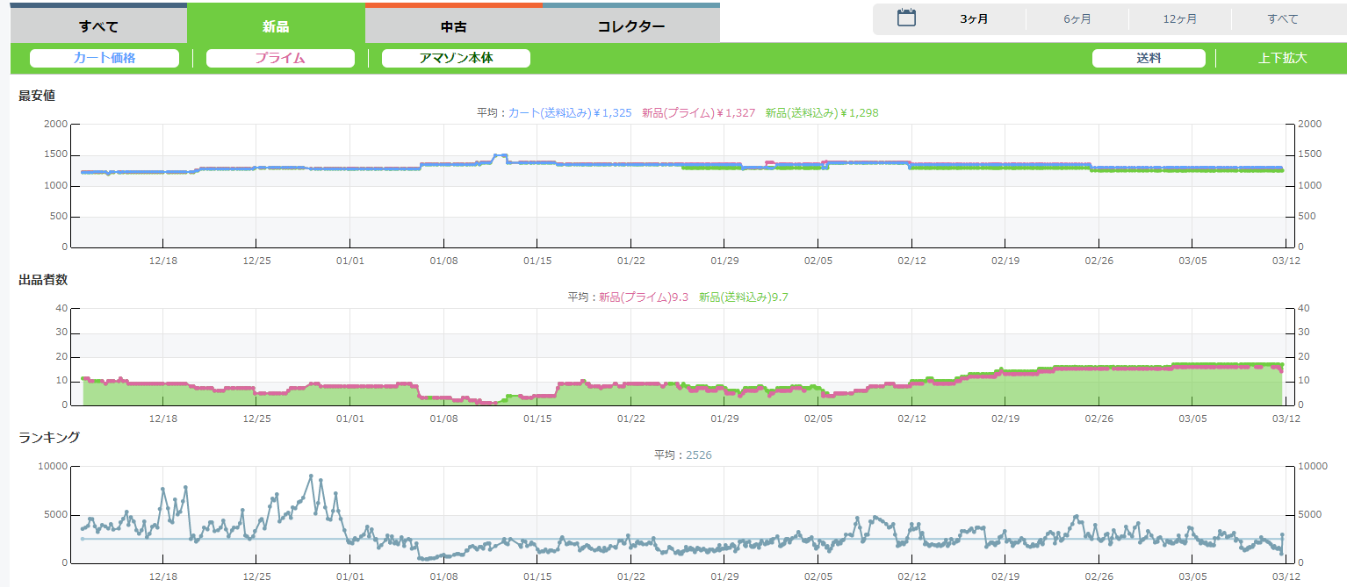1347x587 pixels.
Task: Toggle the プライム series button
Action: (280, 58)
